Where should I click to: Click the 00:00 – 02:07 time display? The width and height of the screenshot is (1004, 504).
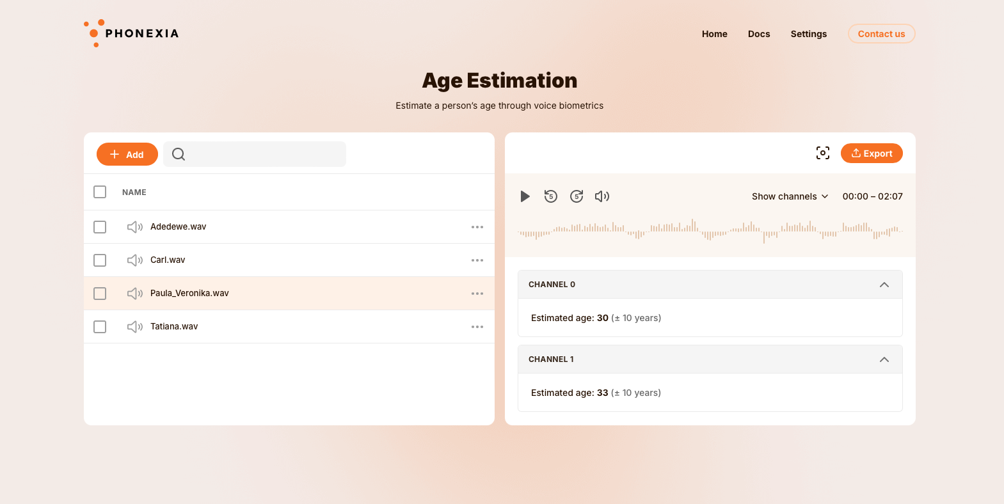pos(873,196)
